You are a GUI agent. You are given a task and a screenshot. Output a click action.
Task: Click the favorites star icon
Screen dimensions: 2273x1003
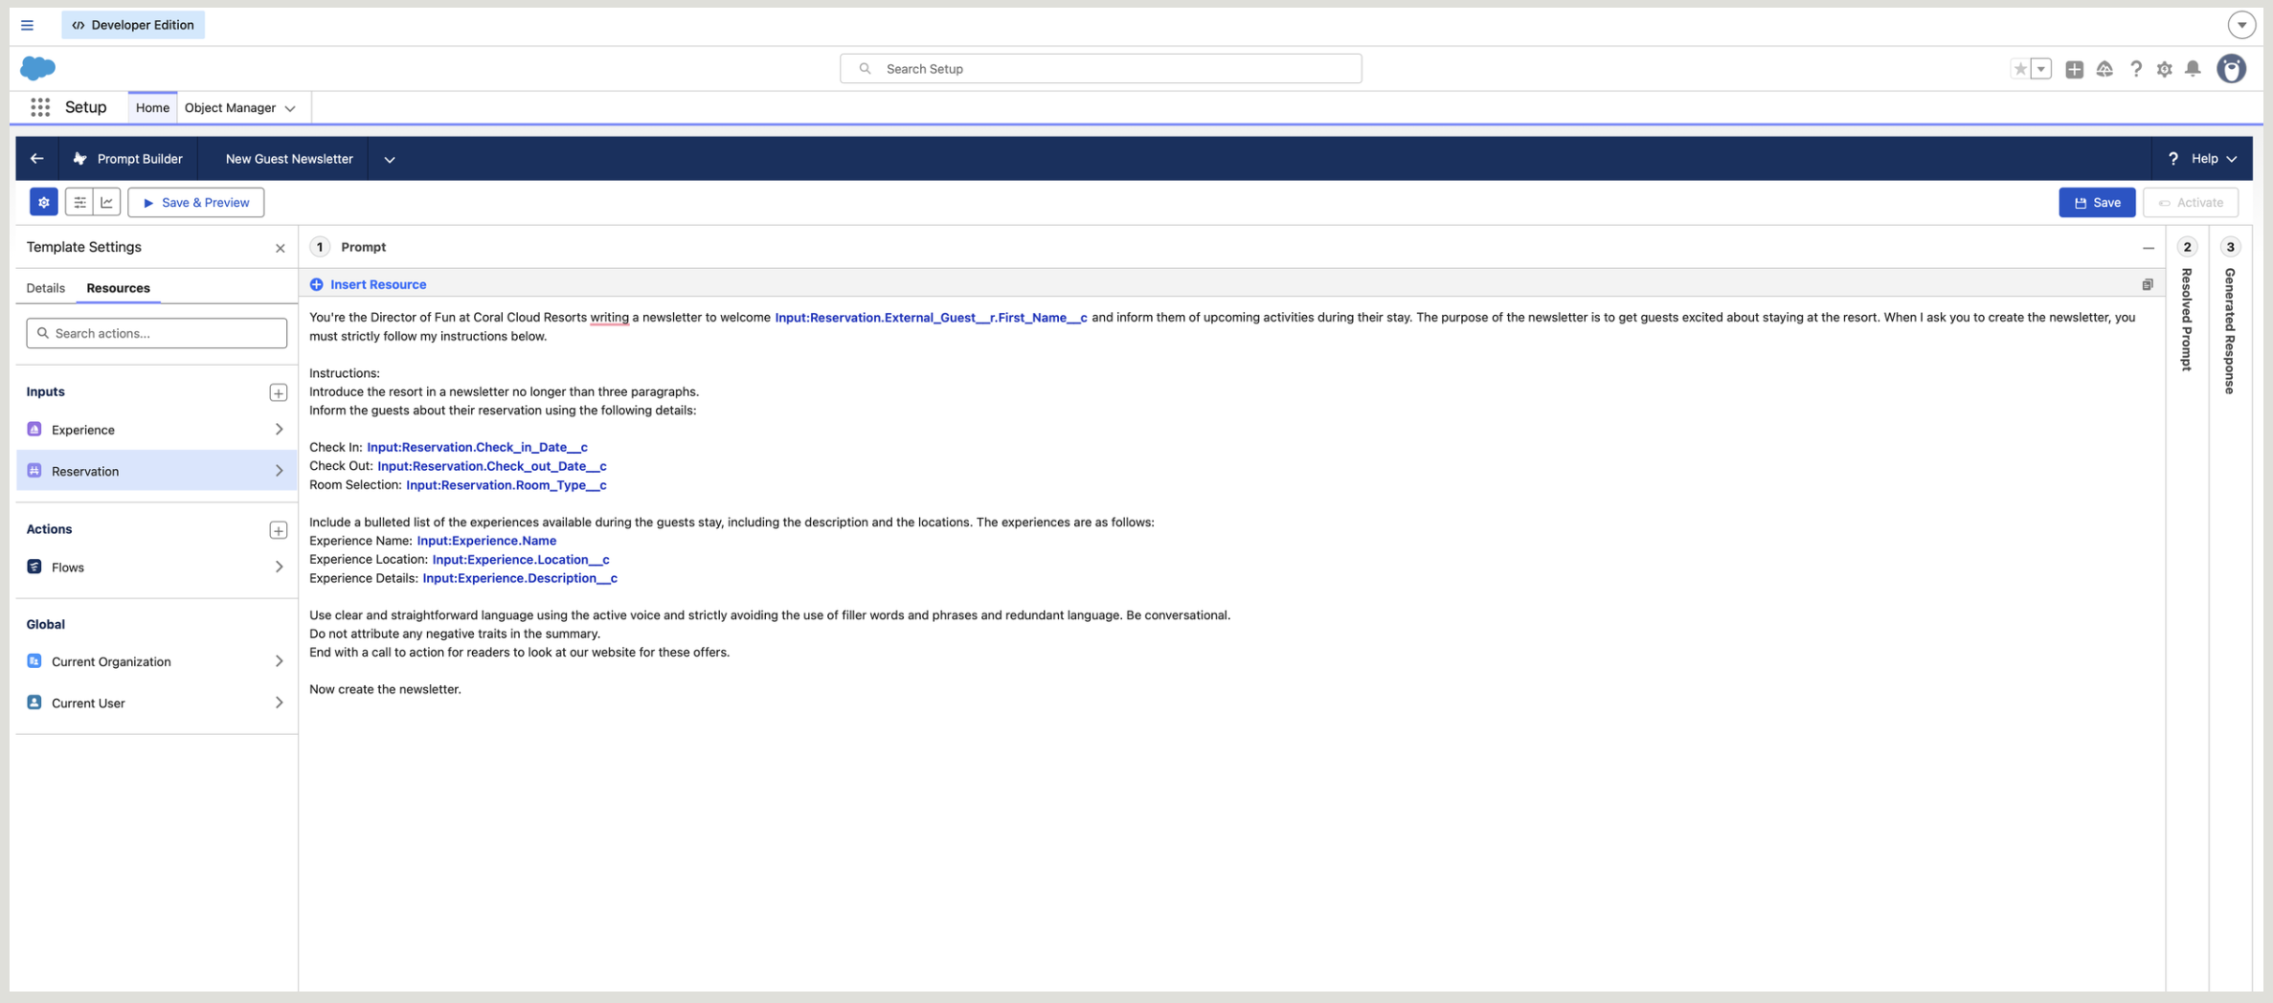[2020, 69]
